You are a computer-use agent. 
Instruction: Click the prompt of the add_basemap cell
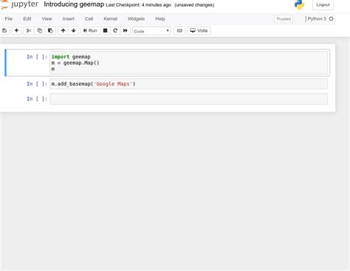tap(37, 84)
